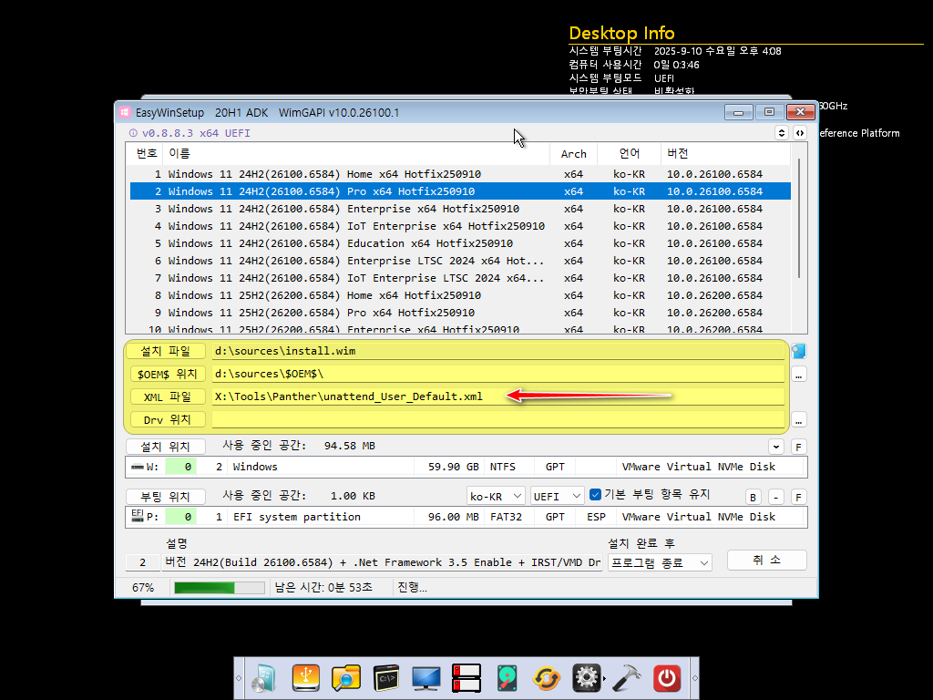The width and height of the screenshot is (933, 700).
Task: Click the empty Drv location field
Action: pos(498,419)
